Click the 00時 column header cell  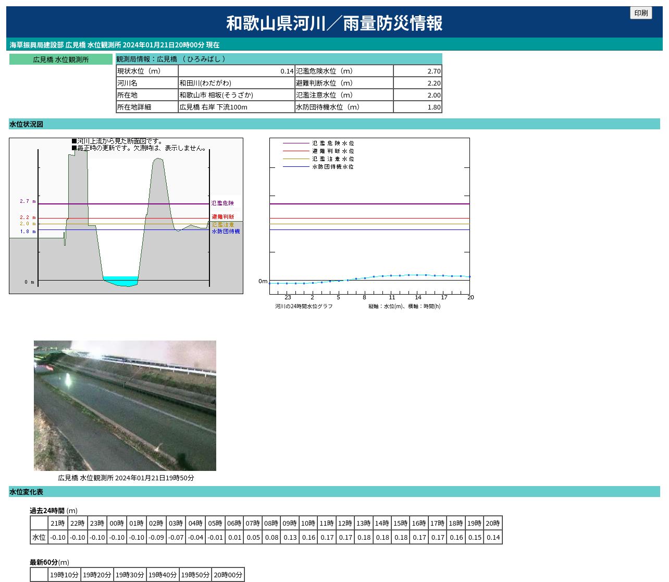tap(117, 523)
